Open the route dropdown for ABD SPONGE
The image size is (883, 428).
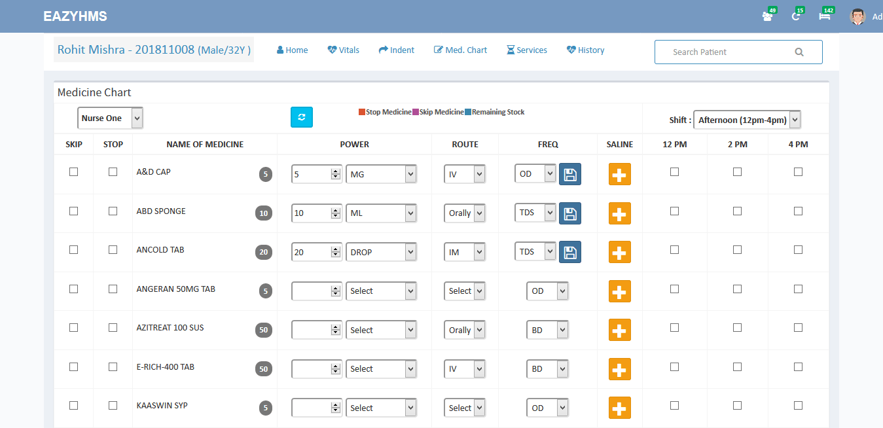(x=464, y=213)
